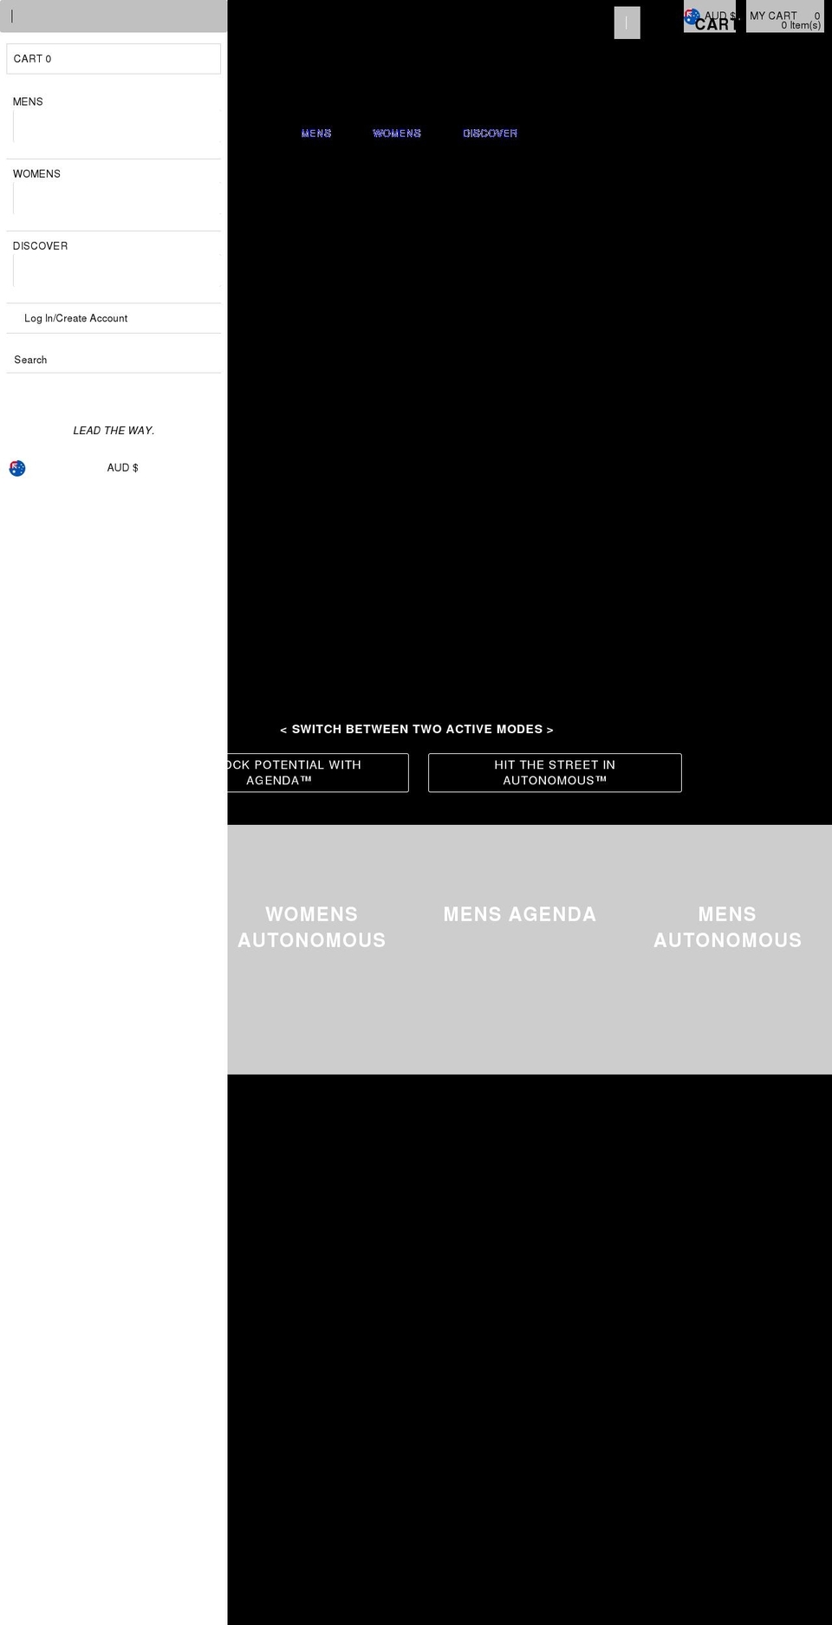Expand DISCOVER in the sidebar menu
Image resolution: width=832 pixels, height=1625 pixels.
(40, 246)
